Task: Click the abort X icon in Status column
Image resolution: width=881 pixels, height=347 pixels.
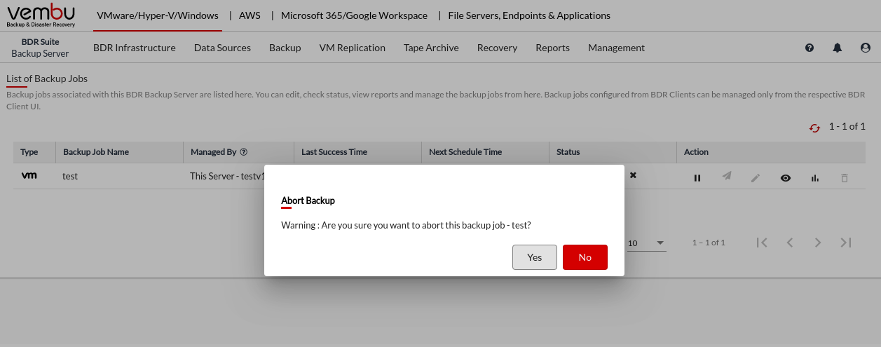Action: pos(633,175)
